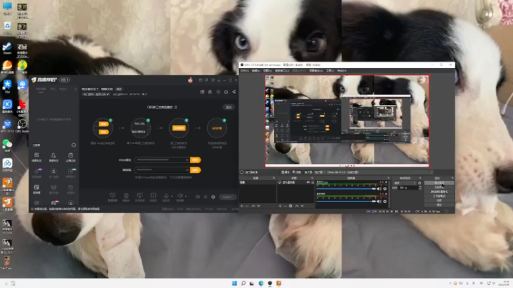This screenshot has width=513, height=288.
Task: Expand microphone options arrow in streaming companion
Action: click(172, 196)
